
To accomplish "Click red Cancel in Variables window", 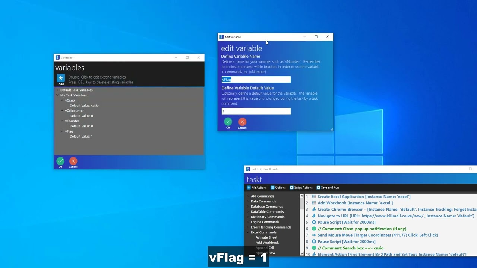I will (73, 162).
